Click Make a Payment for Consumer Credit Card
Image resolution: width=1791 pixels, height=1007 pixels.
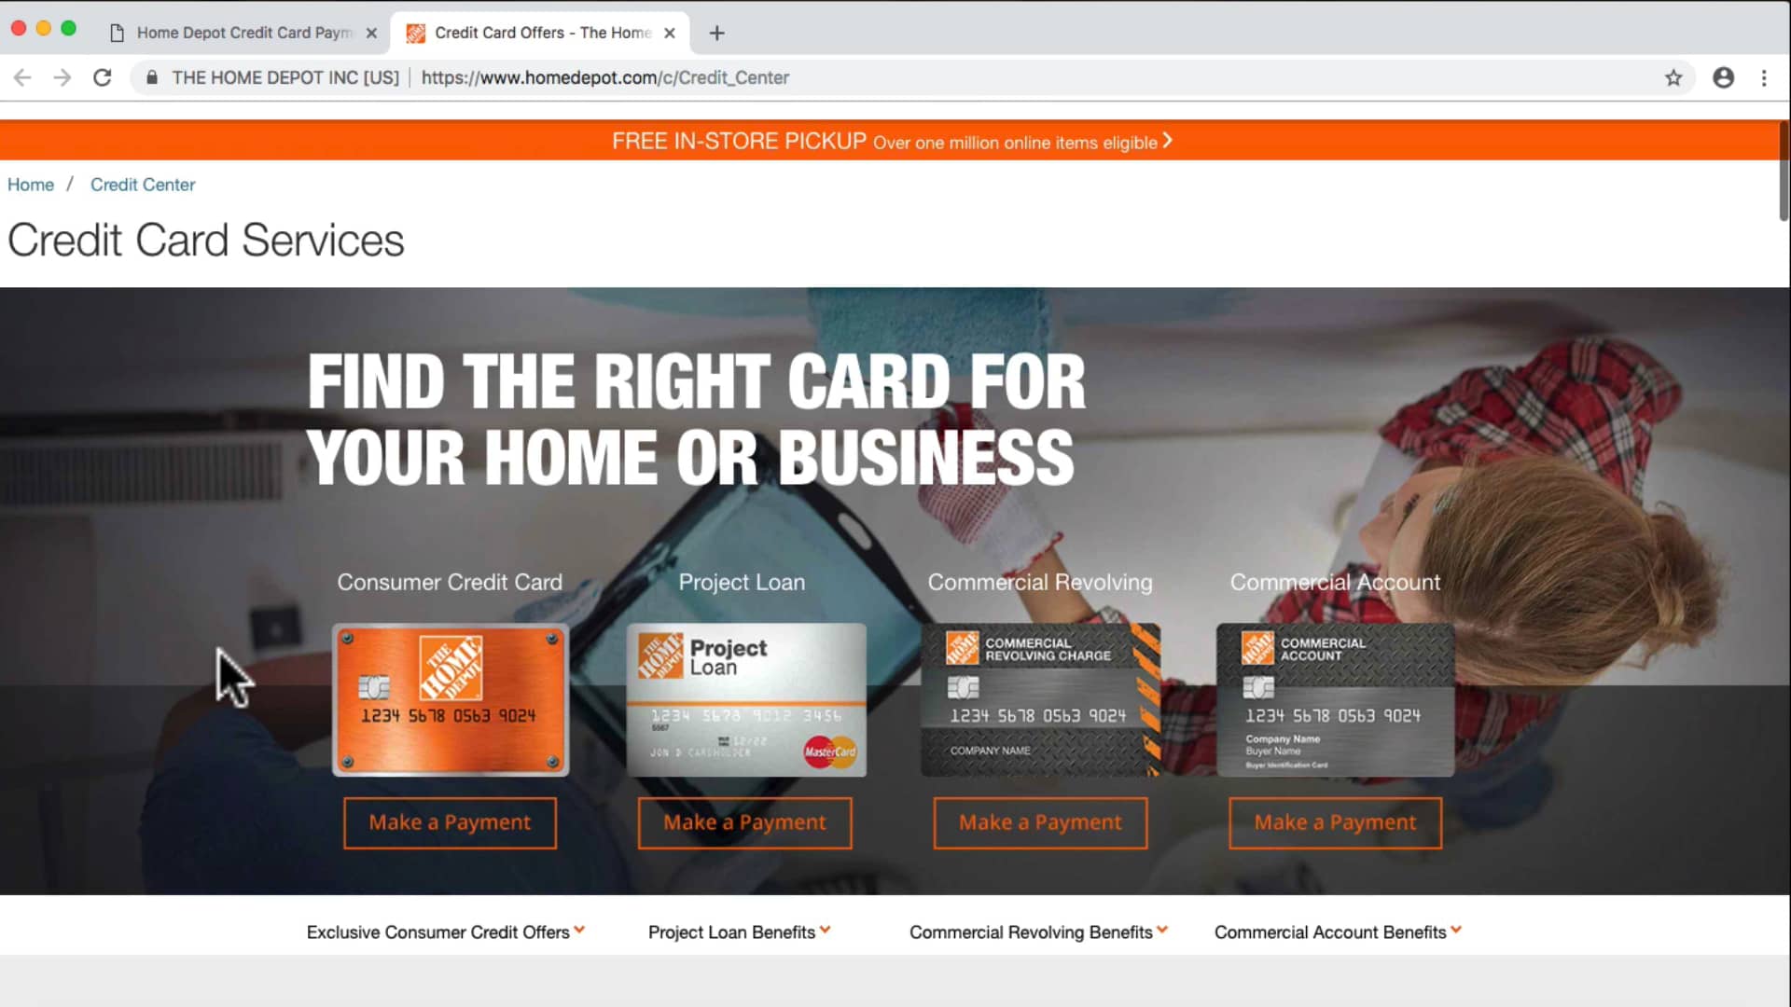click(x=449, y=821)
